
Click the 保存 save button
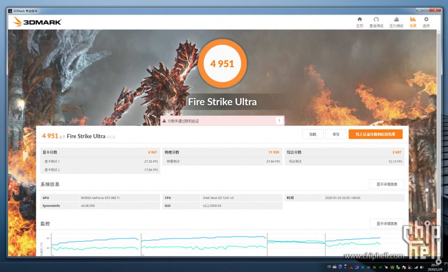click(x=336, y=134)
